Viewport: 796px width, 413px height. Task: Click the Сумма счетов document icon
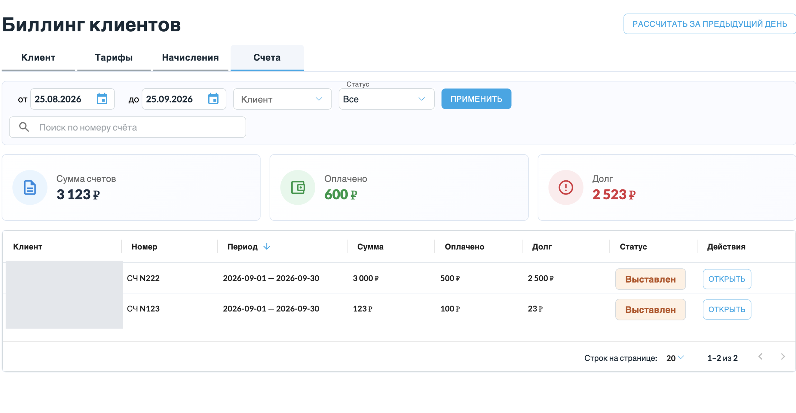tap(30, 188)
